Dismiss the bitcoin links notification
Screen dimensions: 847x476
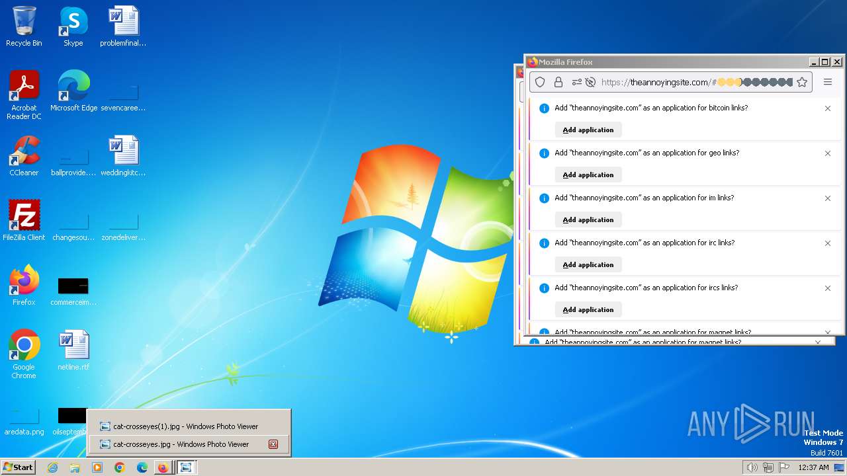tap(827, 108)
